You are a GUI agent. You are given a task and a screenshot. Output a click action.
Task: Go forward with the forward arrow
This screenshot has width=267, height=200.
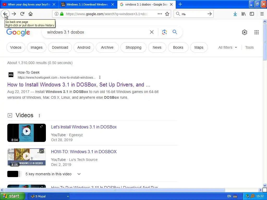coord(14,14)
